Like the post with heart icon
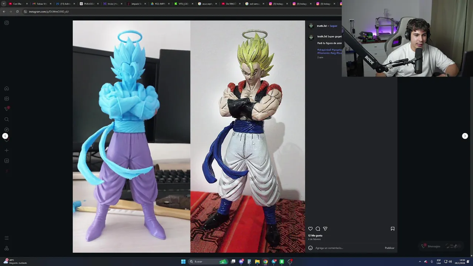This screenshot has width=473, height=266. click(310, 229)
